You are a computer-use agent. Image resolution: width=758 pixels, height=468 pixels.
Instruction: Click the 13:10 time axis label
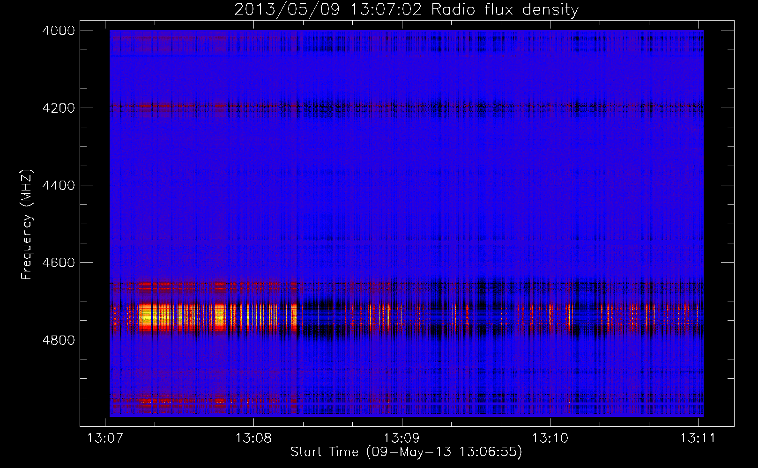550,438
